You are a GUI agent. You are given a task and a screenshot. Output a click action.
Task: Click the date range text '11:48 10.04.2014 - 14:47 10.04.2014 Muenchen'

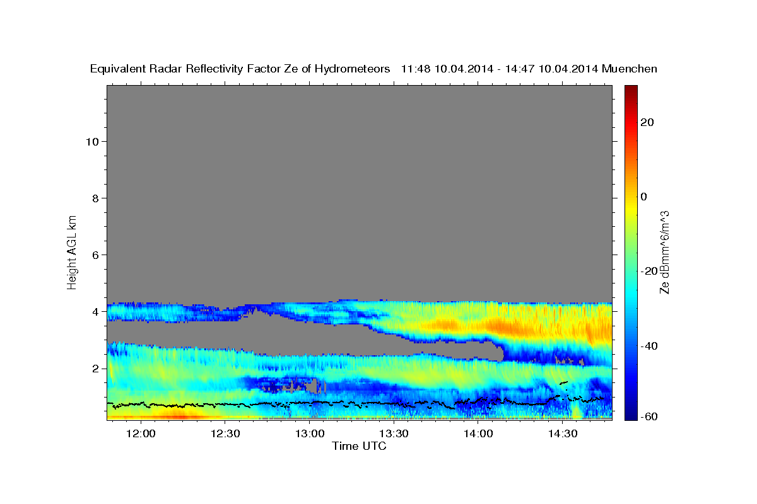(x=529, y=69)
